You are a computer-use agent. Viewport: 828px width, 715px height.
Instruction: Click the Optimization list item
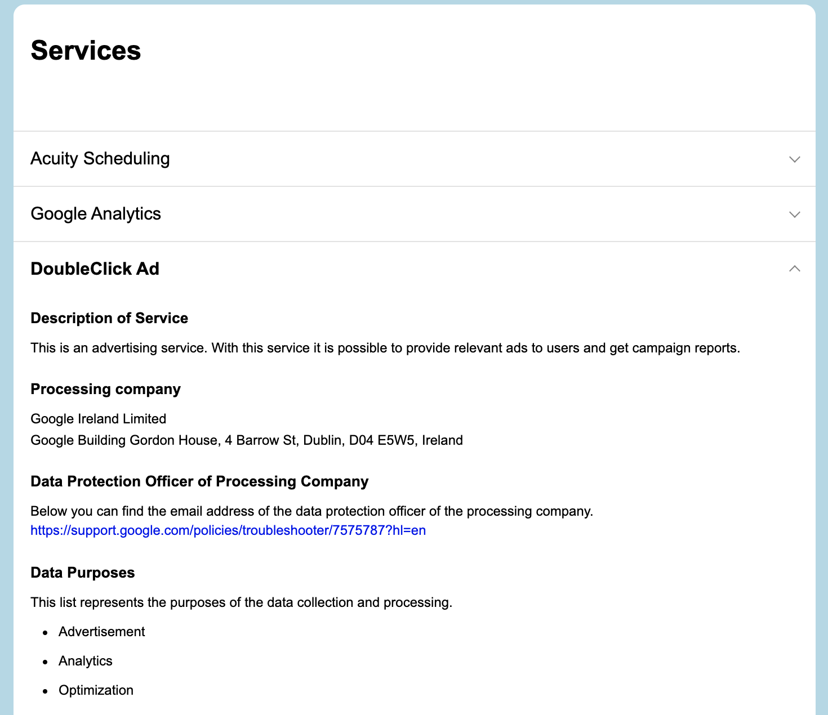pyautogui.click(x=96, y=690)
